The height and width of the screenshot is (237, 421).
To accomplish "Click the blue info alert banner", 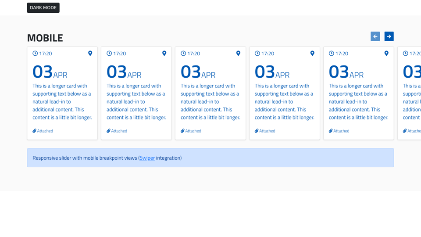I will [263, 158].
